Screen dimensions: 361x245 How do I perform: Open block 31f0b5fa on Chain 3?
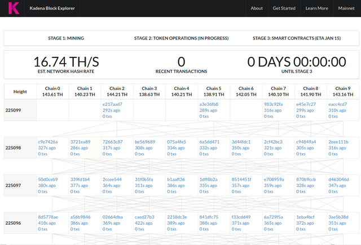click(x=144, y=179)
